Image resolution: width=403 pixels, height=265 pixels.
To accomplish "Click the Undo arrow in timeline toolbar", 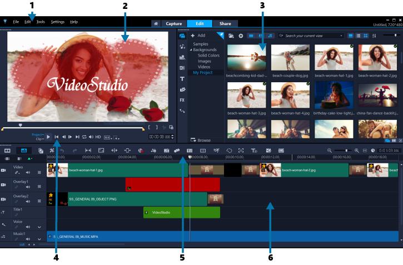I will [62, 151].
